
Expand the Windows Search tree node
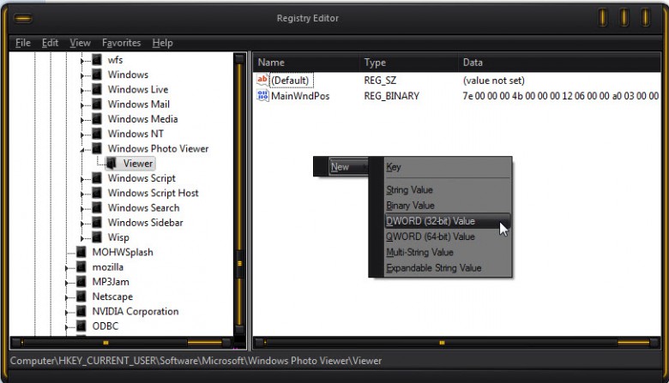pos(82,209)
